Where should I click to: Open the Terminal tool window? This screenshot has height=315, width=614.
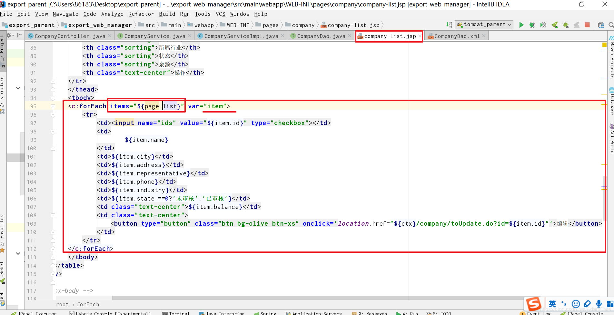tap(176, 313)
